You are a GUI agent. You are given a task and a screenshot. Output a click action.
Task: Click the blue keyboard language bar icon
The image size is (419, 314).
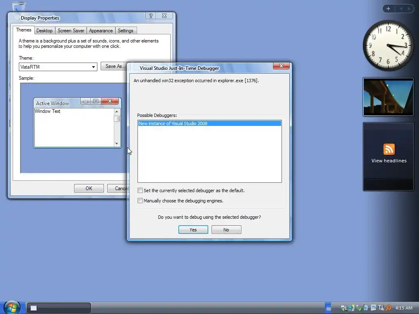329,308
